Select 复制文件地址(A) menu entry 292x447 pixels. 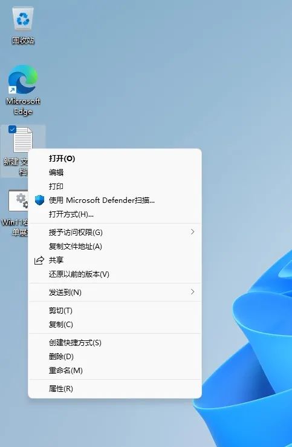click(x=115, y=247)
